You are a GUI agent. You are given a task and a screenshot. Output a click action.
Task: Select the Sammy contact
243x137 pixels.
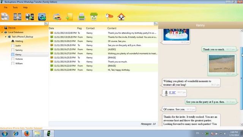point(19,50)
